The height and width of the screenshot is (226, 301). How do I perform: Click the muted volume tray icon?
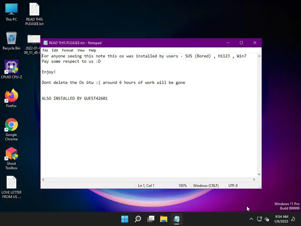point(267,219)
